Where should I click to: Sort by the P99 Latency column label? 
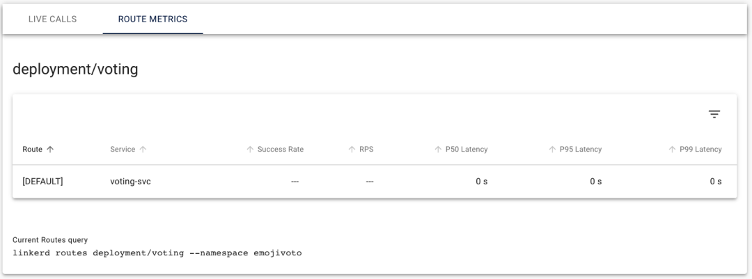tap(700, 149)
